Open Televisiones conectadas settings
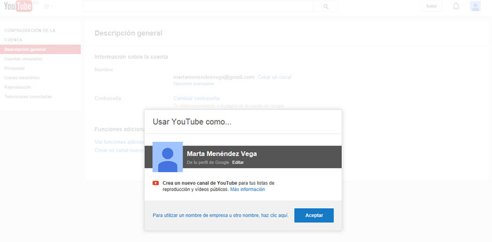Image resolution: width=492 pixels, height=242 pixels. (28, 96)
